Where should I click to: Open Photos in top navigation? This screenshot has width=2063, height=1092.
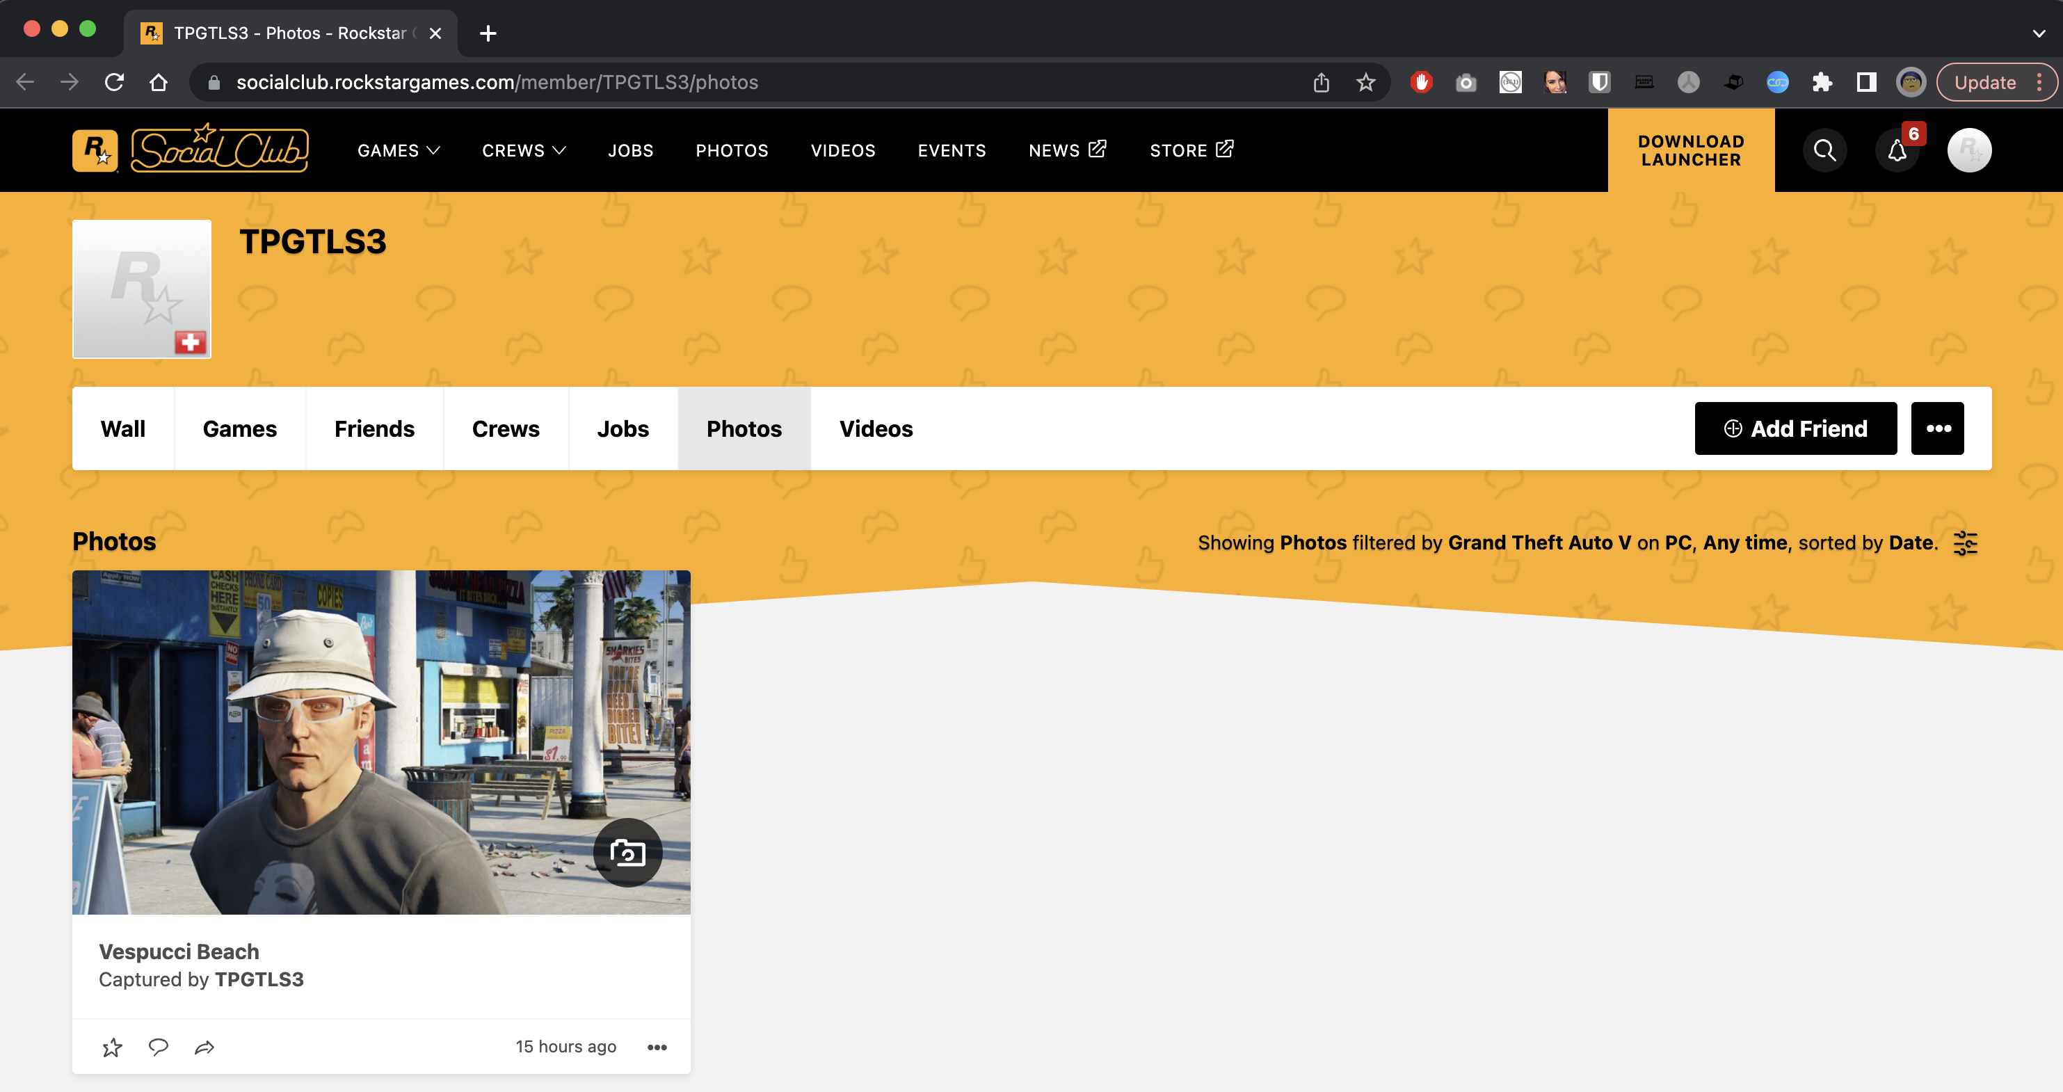[732, 150]
